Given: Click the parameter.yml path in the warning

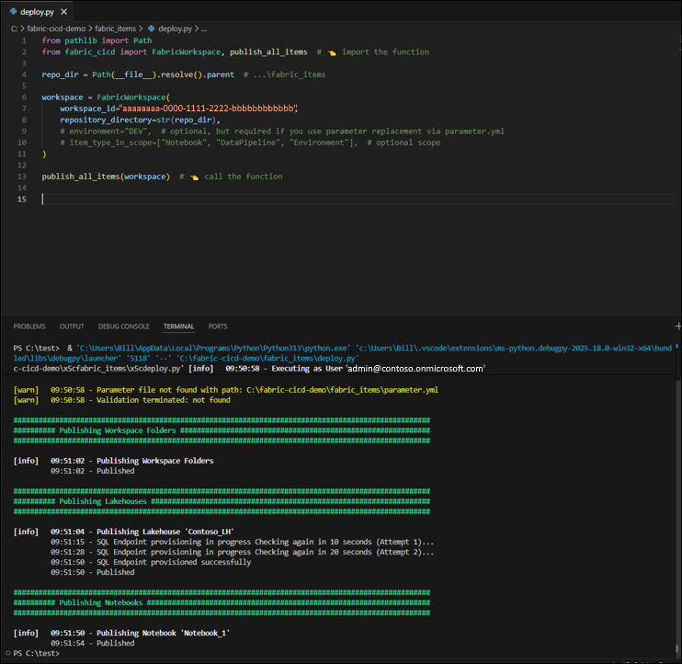Looking at the screenshot, I should (342, 390).
